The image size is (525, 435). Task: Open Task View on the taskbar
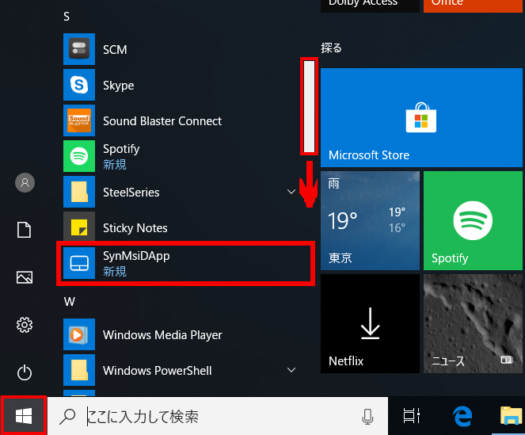(412, 416)
